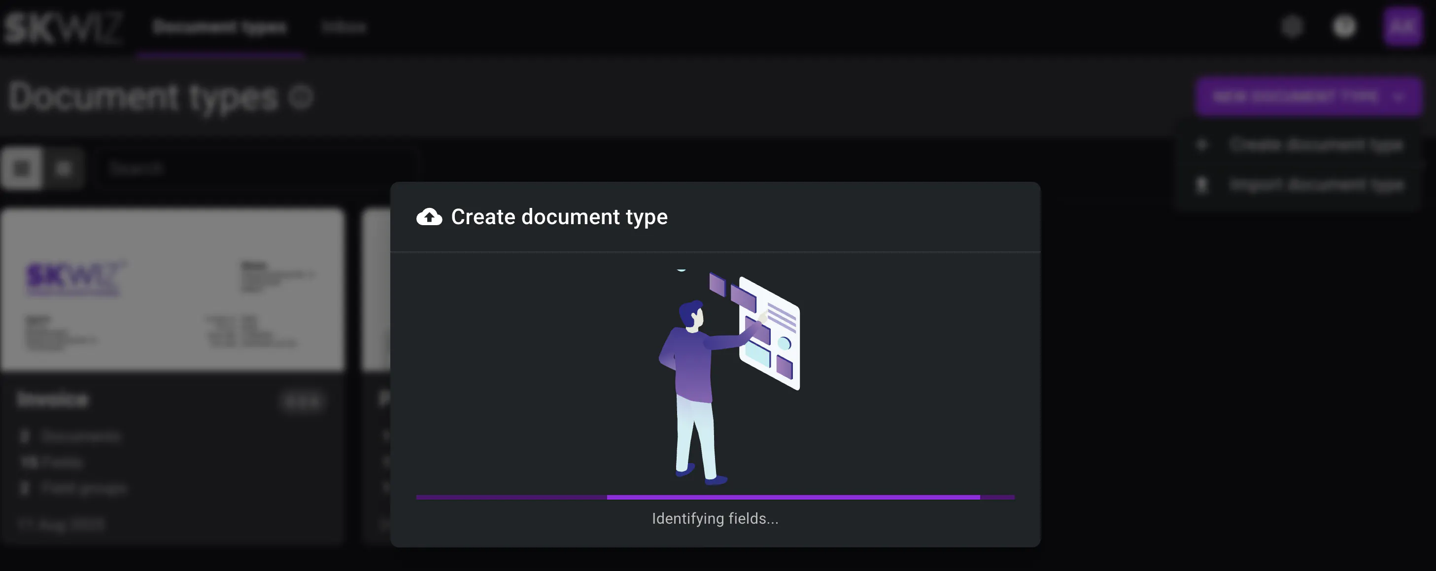This screenshot has height=571, width=1436.
Task: Click the cloud upload icon in the modal header
Action: (429, 217)
